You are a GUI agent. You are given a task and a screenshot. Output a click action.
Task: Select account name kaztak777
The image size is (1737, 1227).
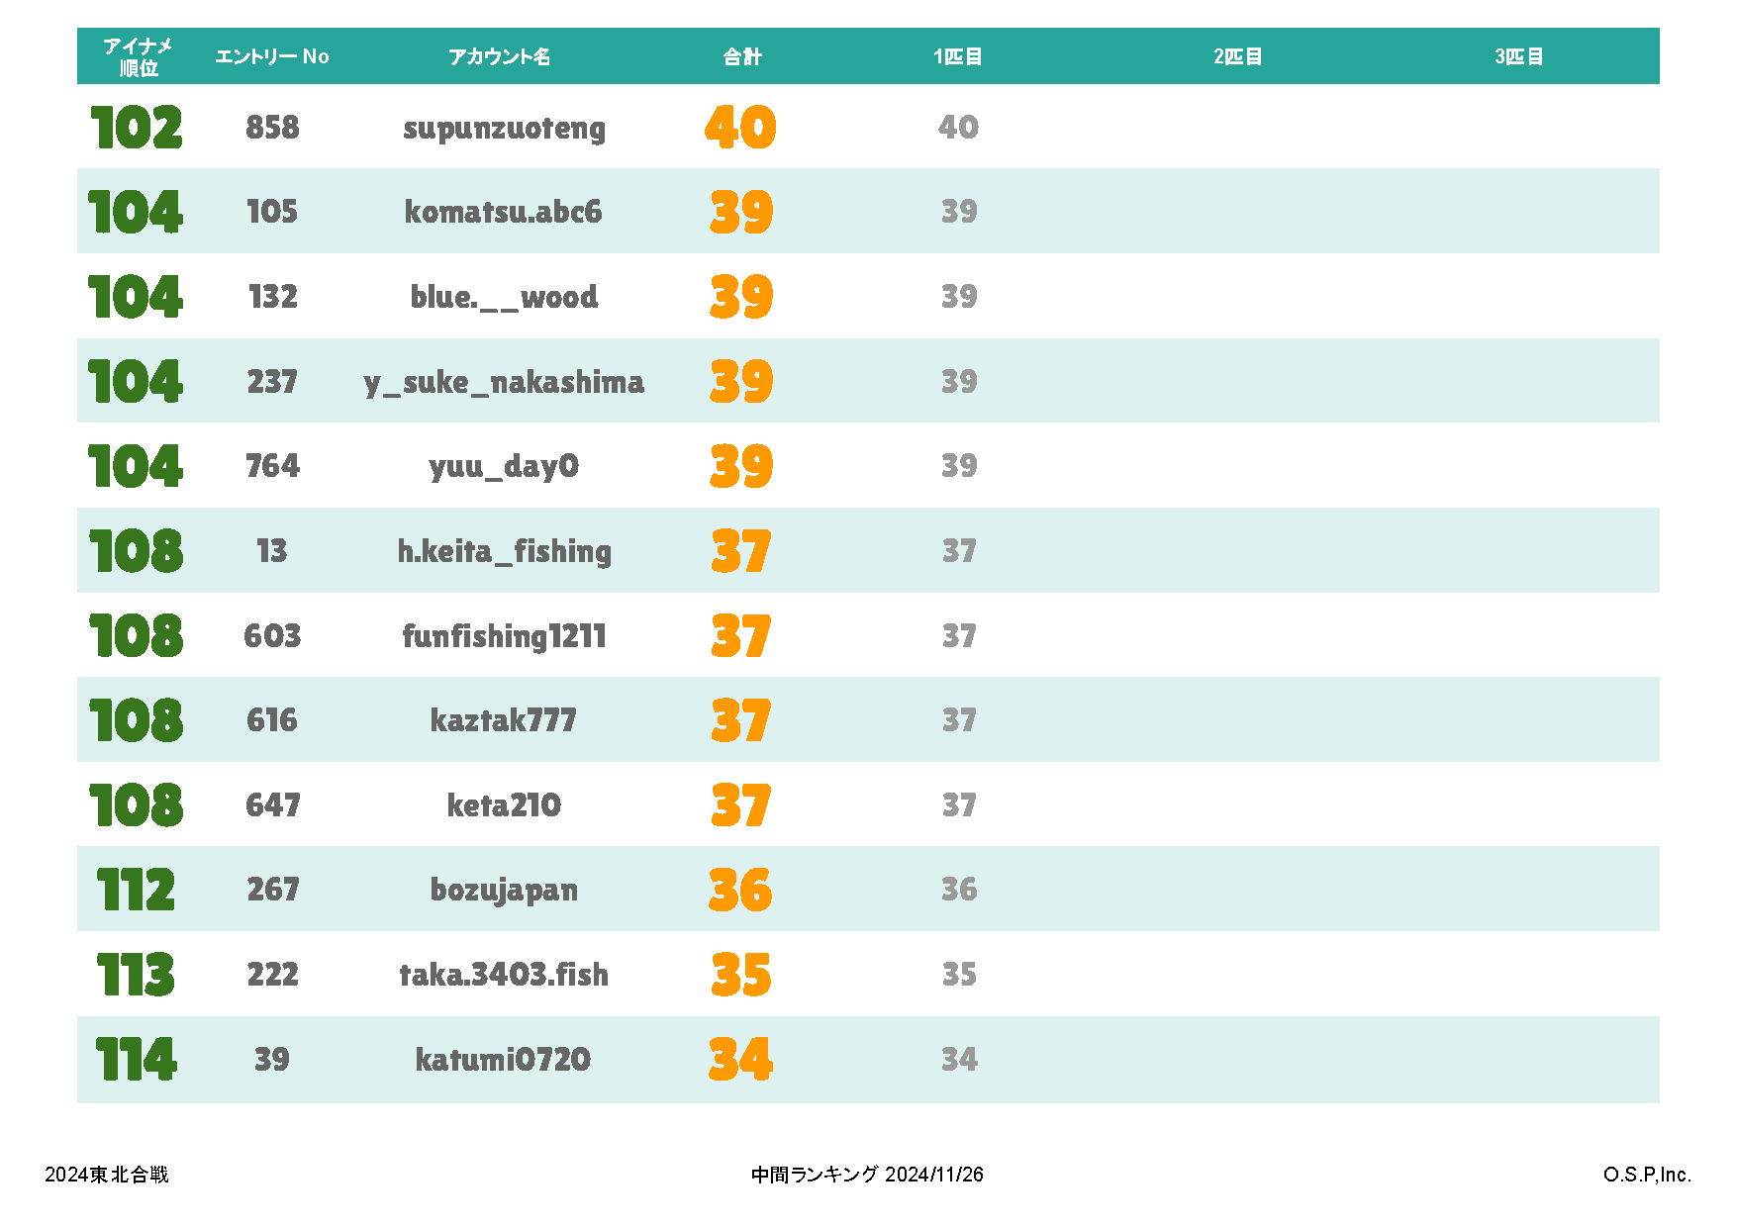pyautogui.click(x=503, y=720)
